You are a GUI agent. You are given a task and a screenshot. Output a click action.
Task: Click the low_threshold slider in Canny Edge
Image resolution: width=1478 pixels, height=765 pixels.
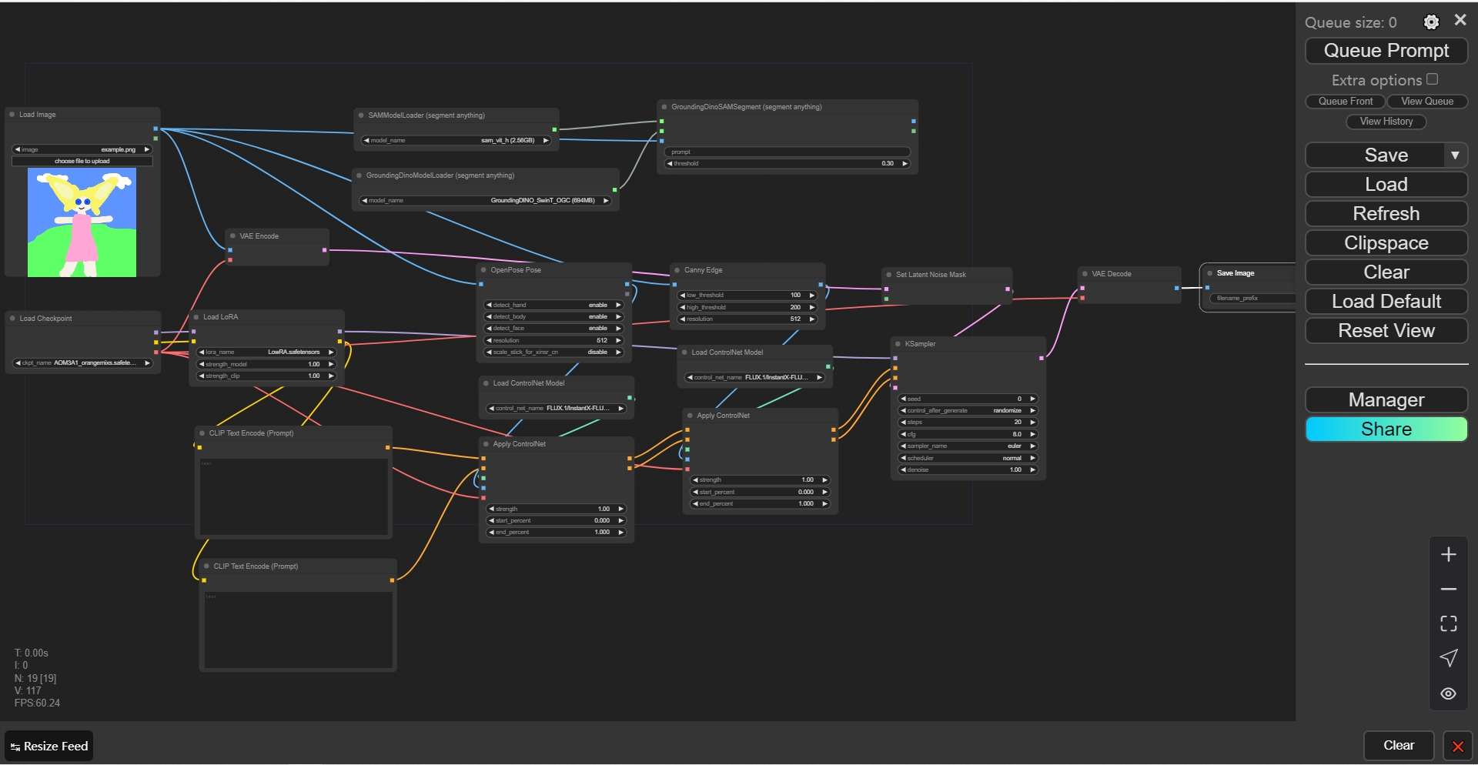coord(747,296)
